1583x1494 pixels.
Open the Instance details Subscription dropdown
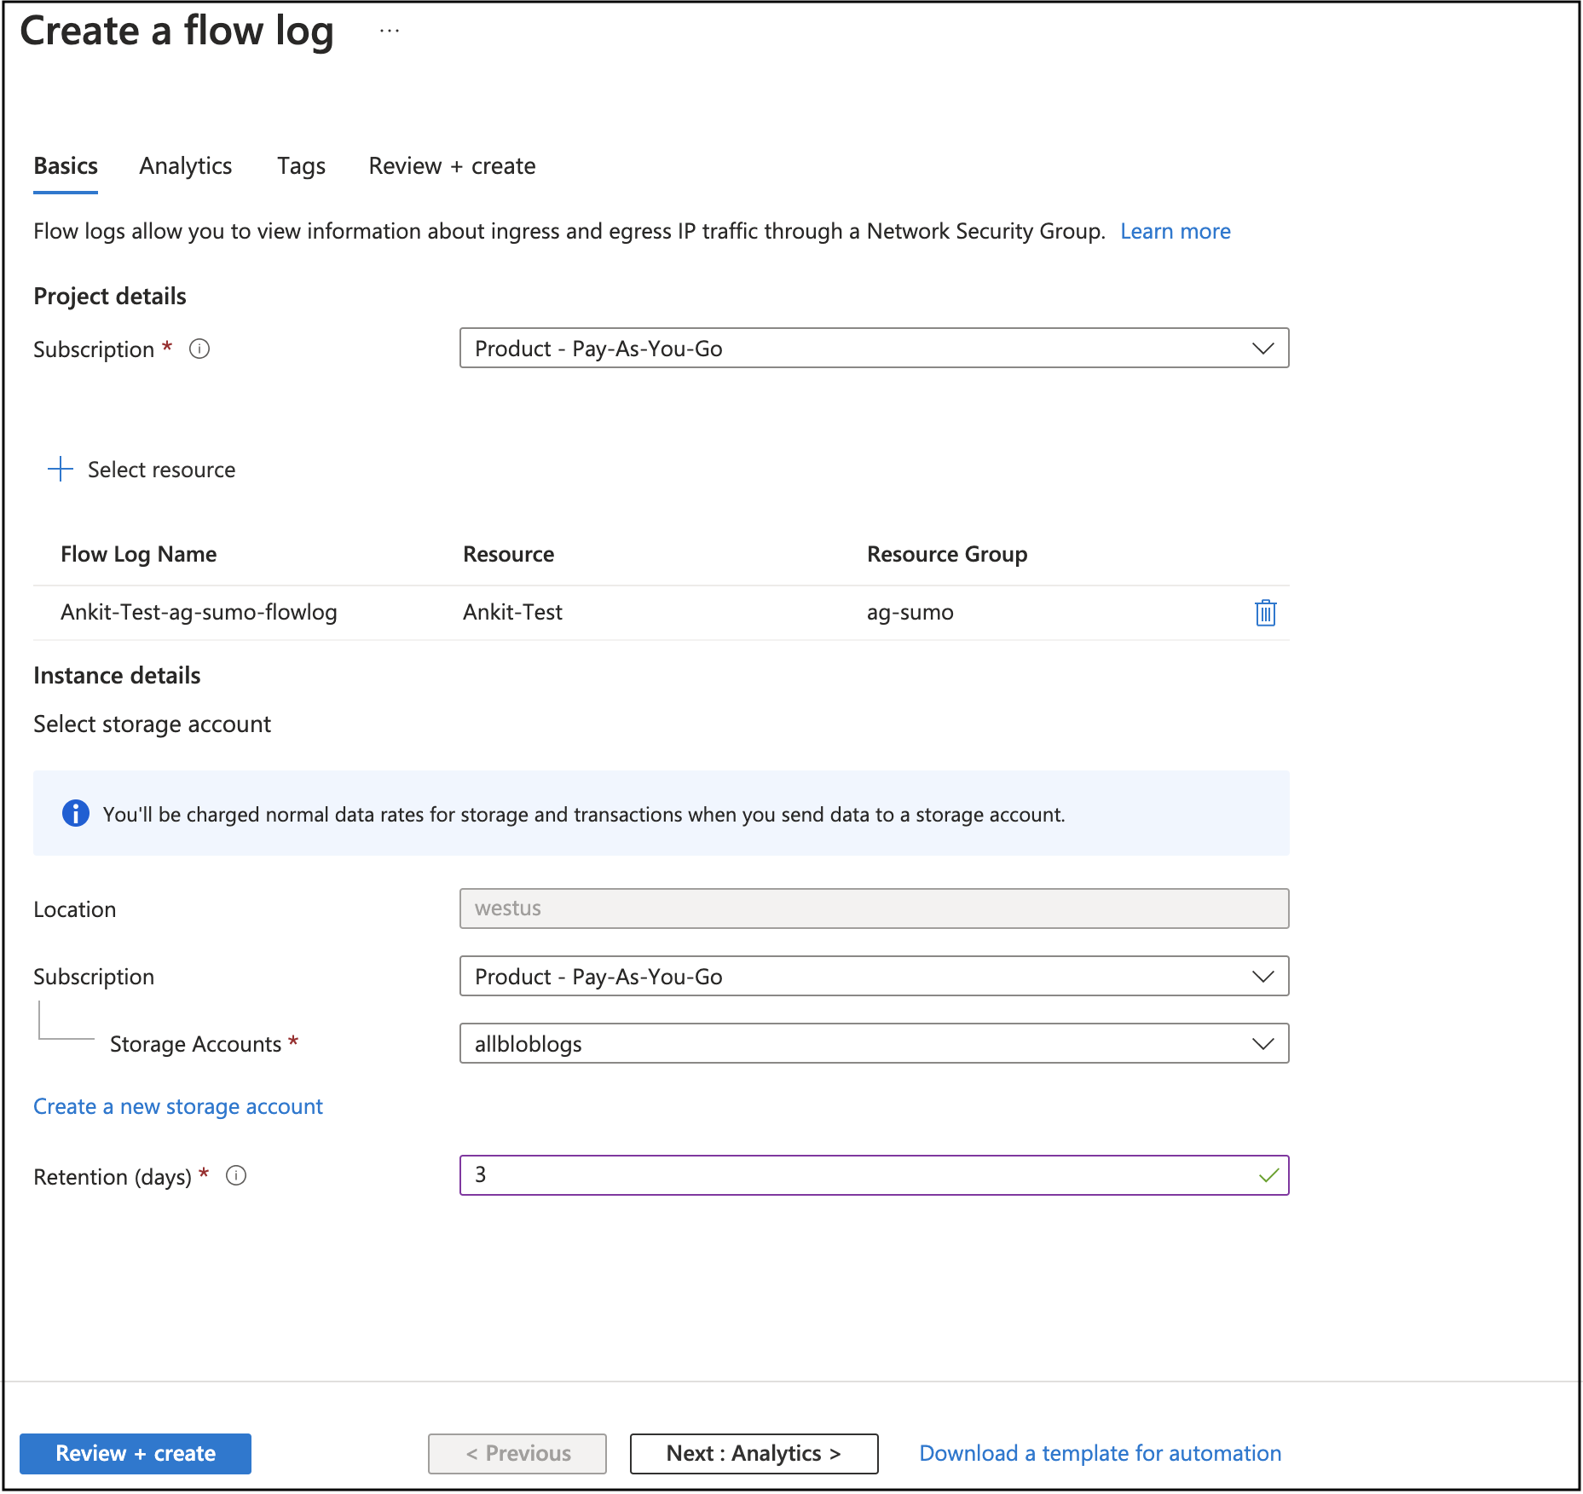click(874, 977)
